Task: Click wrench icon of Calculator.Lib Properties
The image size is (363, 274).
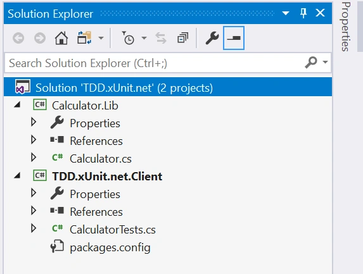Action: (x=57, y=122)
